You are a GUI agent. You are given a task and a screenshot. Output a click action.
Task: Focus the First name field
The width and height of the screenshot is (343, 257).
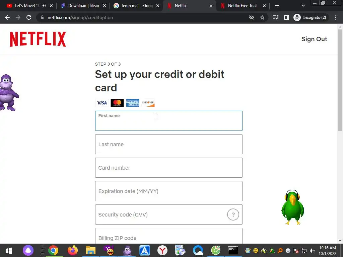169,121
